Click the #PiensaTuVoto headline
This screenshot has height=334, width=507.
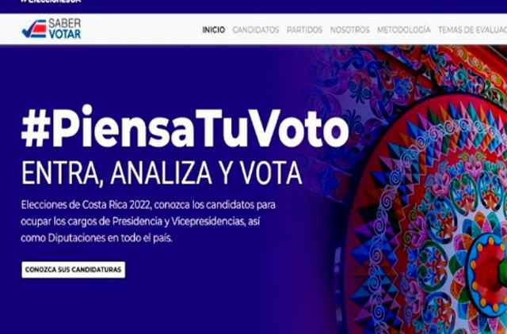click(185, 127)
